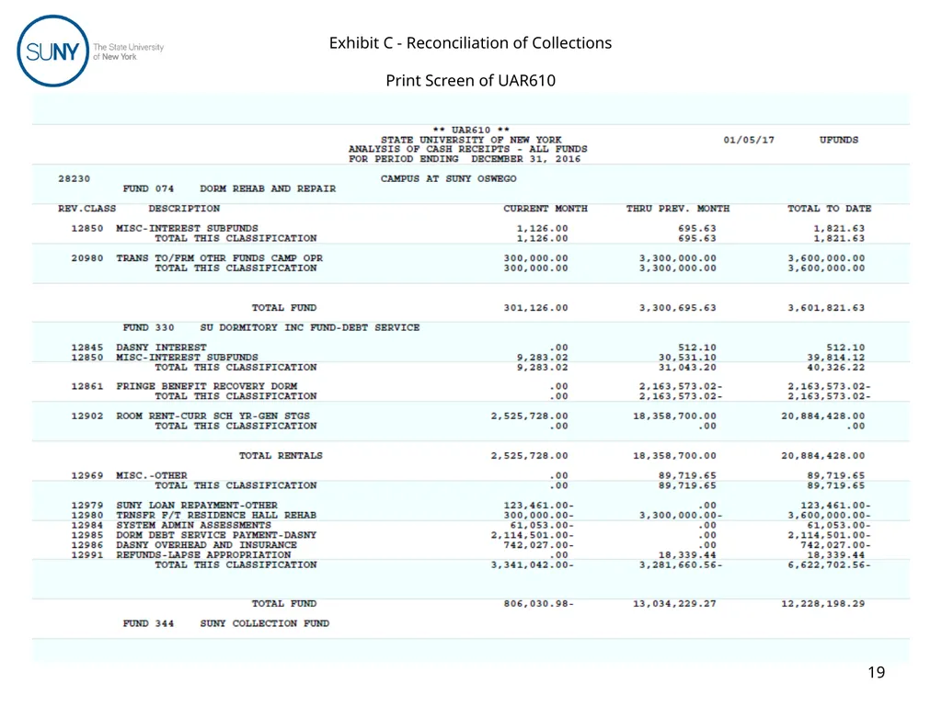
Task: Select the 'DASNY INTEREST' row description
Action: point(161,347)
